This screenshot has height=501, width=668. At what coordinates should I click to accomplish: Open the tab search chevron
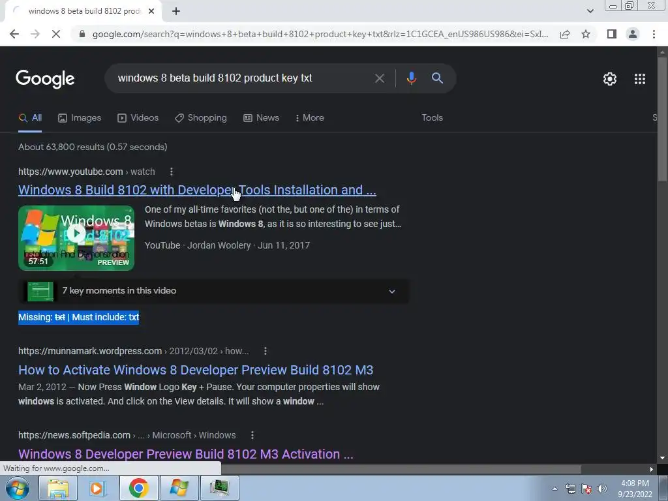pos(590,11)
